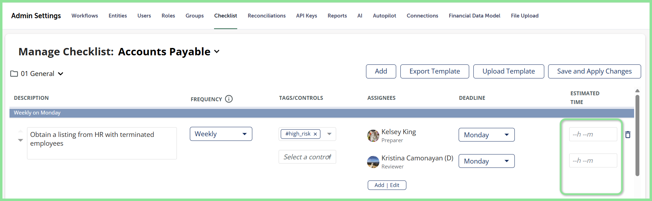The width and height of the screenshot is (652, 201).
Task: Click the vertical scrollbar thumb
Action: click(x=637, y=135)
